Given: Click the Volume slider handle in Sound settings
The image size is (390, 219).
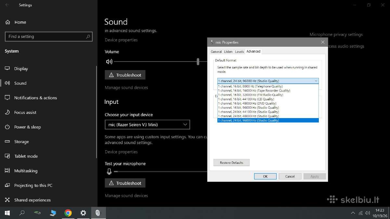Looking at the screenshot, I should (x=198, y=62).
